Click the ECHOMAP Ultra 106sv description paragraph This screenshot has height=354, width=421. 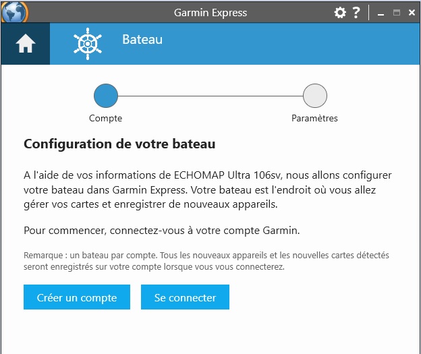(x=208, y=189)
